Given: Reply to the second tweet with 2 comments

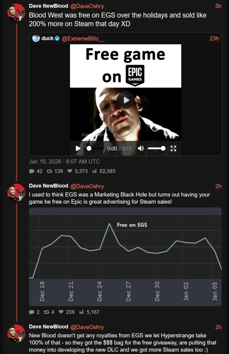Looking at the screenshot, I should click(x=34, y=312).
